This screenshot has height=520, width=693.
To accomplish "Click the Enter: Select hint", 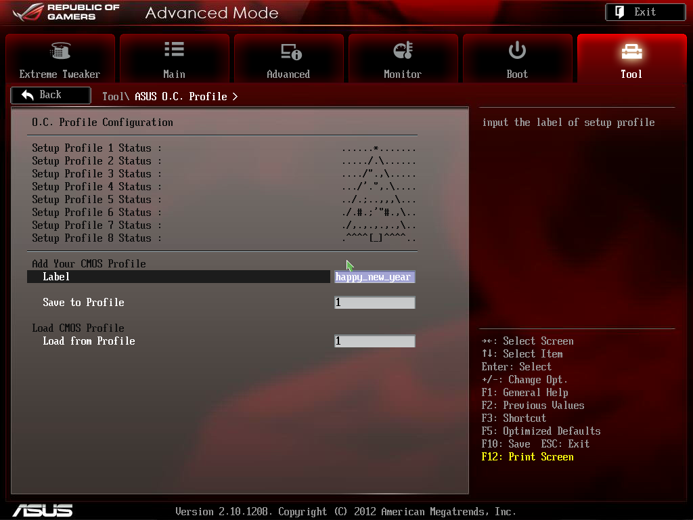I will click(516, 367).
